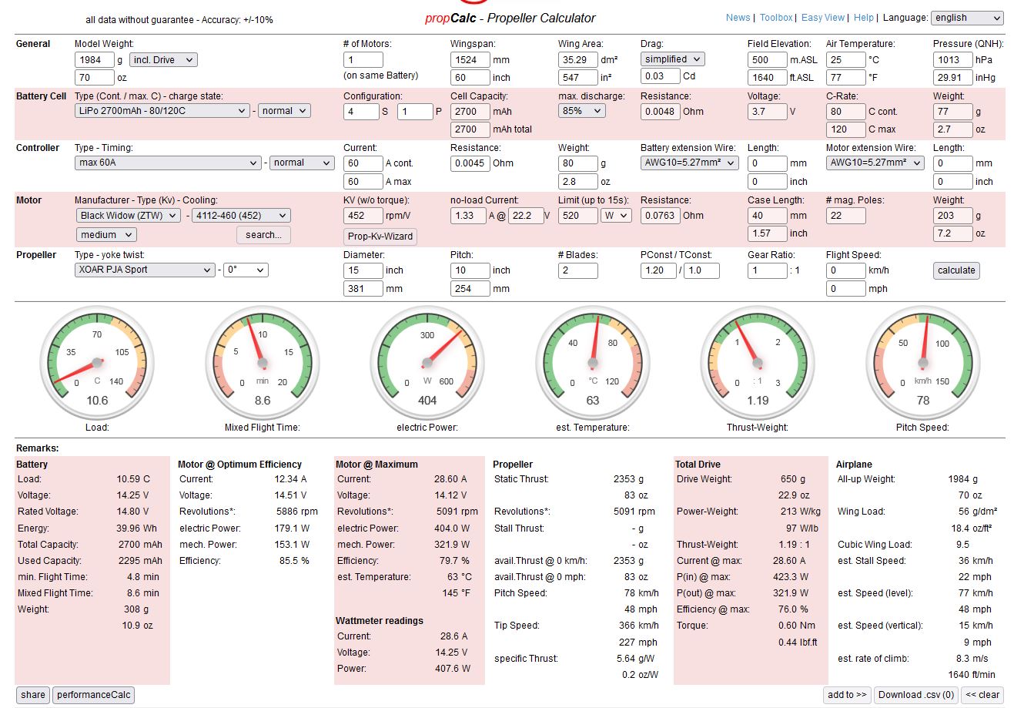
Task: Click the calculate button
Action: [x=956, y=270]
